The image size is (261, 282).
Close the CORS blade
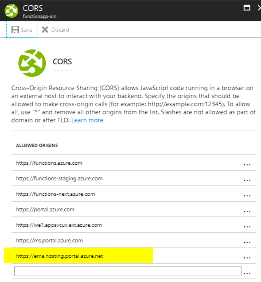click(259, 8)
